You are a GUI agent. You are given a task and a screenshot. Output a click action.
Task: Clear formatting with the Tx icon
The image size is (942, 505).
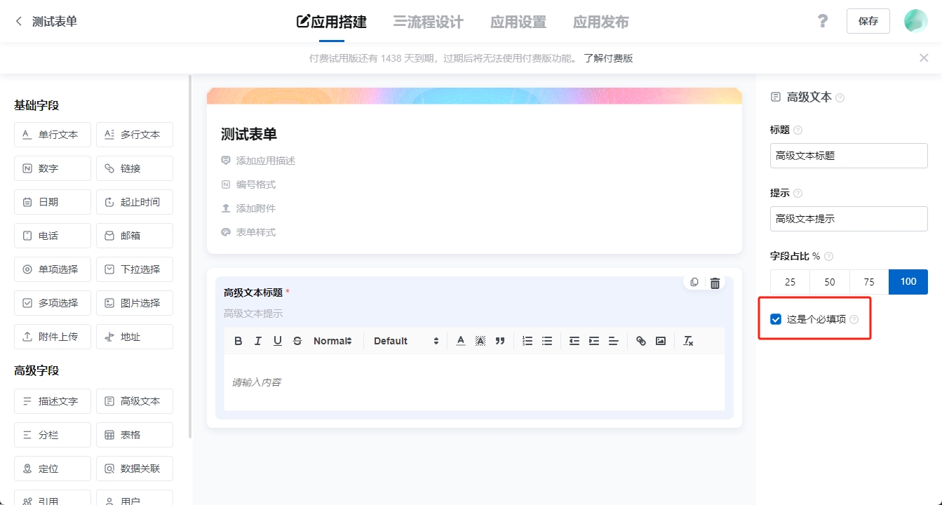(688, 341)
